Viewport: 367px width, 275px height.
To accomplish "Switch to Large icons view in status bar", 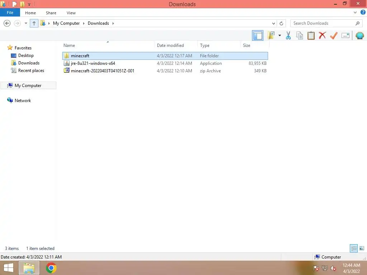I will pyautogui.click(x=362, y=248).
